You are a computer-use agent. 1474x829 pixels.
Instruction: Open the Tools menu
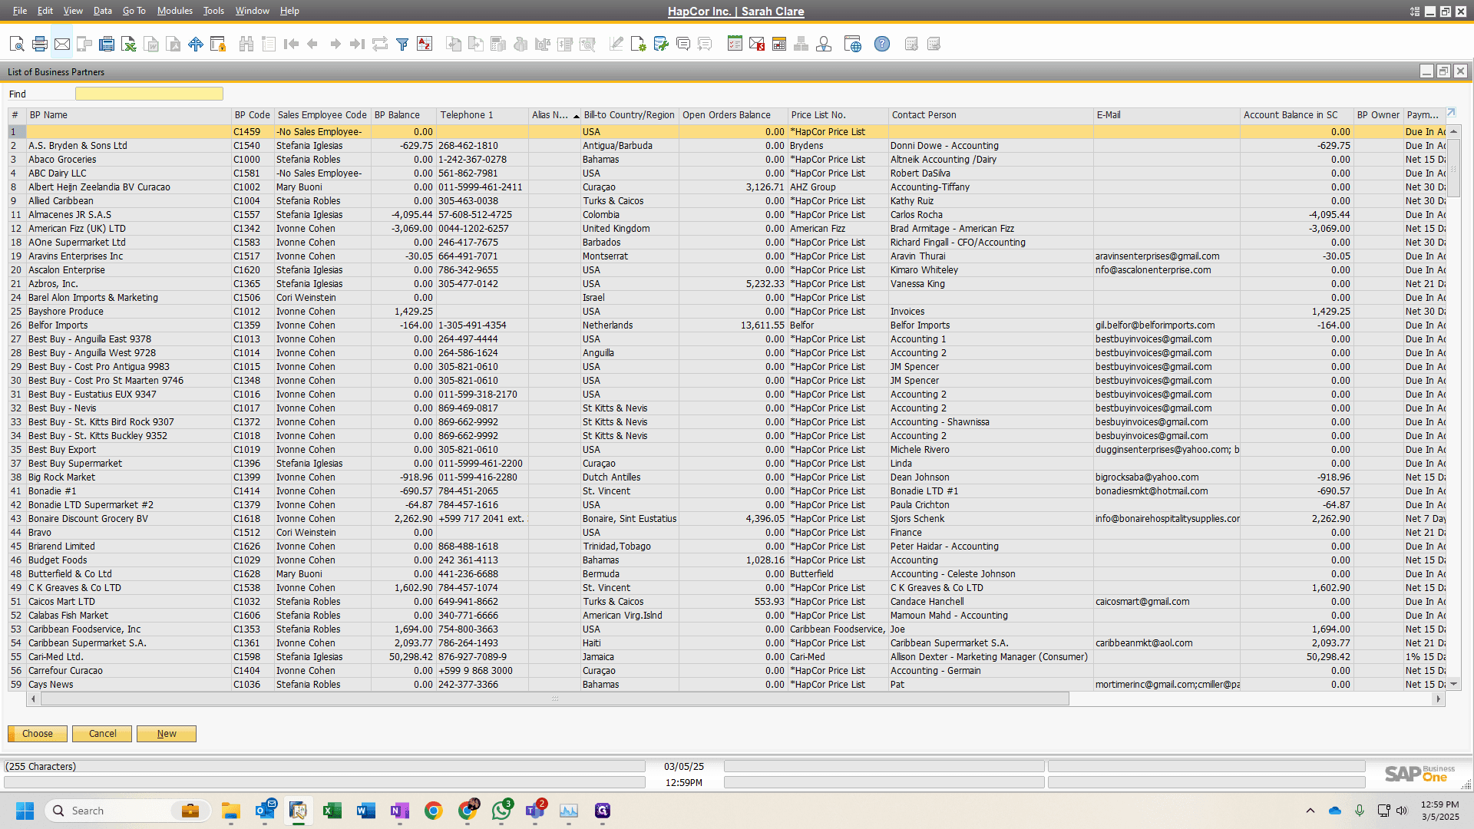pos(213,11)
